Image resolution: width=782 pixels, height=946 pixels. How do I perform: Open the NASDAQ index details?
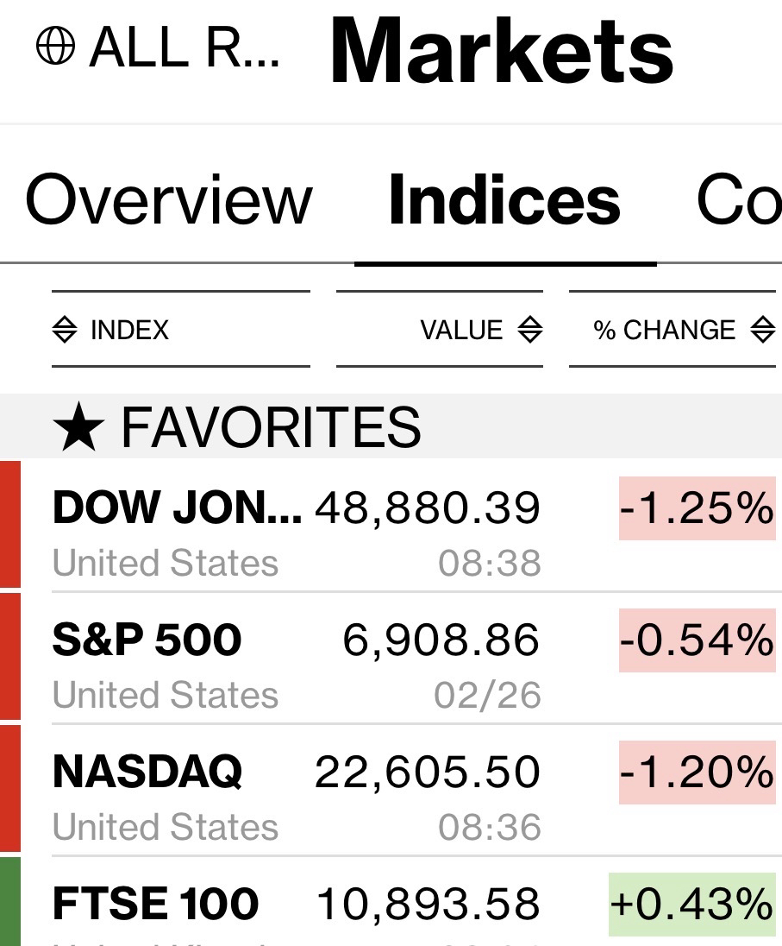pyautogui.click(x=147, y=772)
